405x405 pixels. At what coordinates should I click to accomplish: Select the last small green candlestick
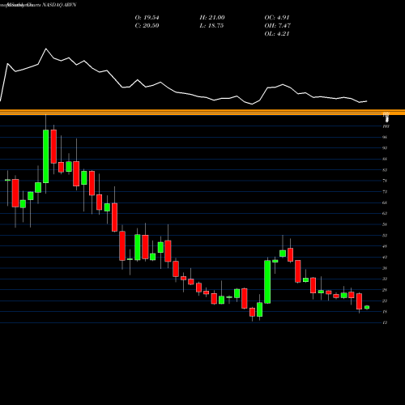367,307
